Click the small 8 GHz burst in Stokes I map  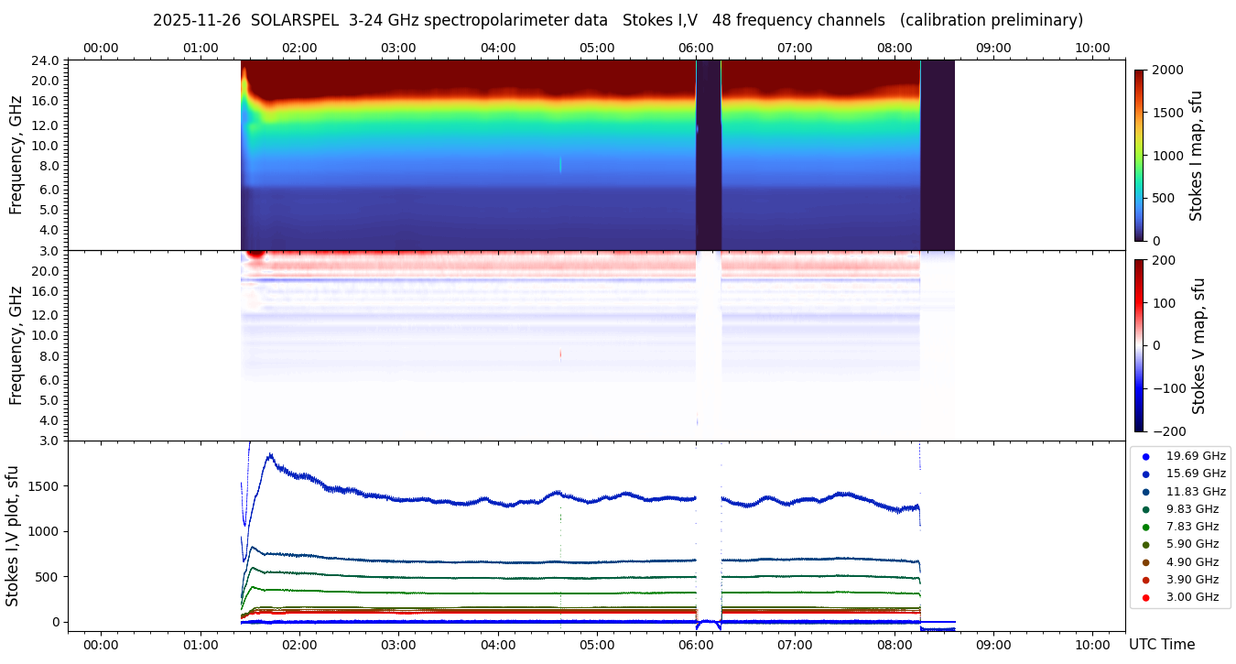point(560,165)
